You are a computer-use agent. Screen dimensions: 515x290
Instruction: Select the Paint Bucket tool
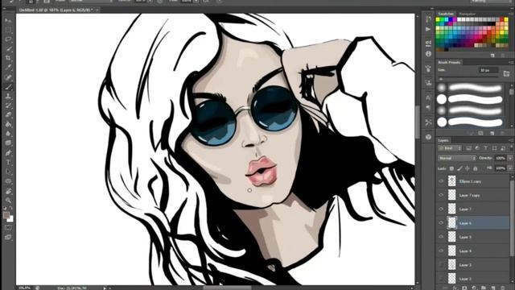[8, 125]
